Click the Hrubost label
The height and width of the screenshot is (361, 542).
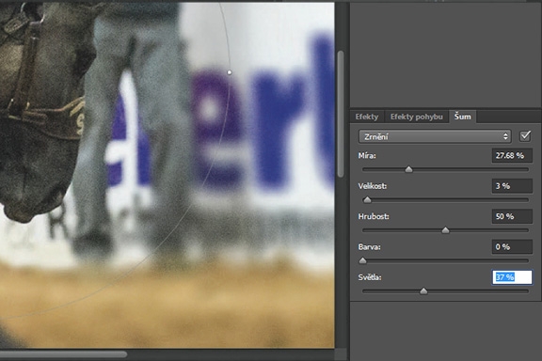pos(374,216)
